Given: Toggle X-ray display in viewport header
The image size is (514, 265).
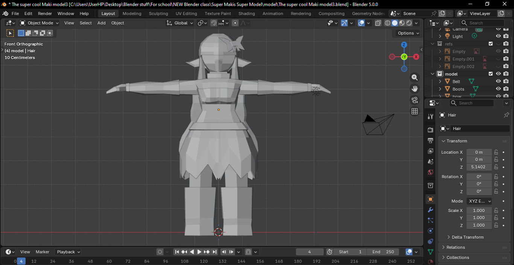Looking at the screenshot, I should point(378,23).
